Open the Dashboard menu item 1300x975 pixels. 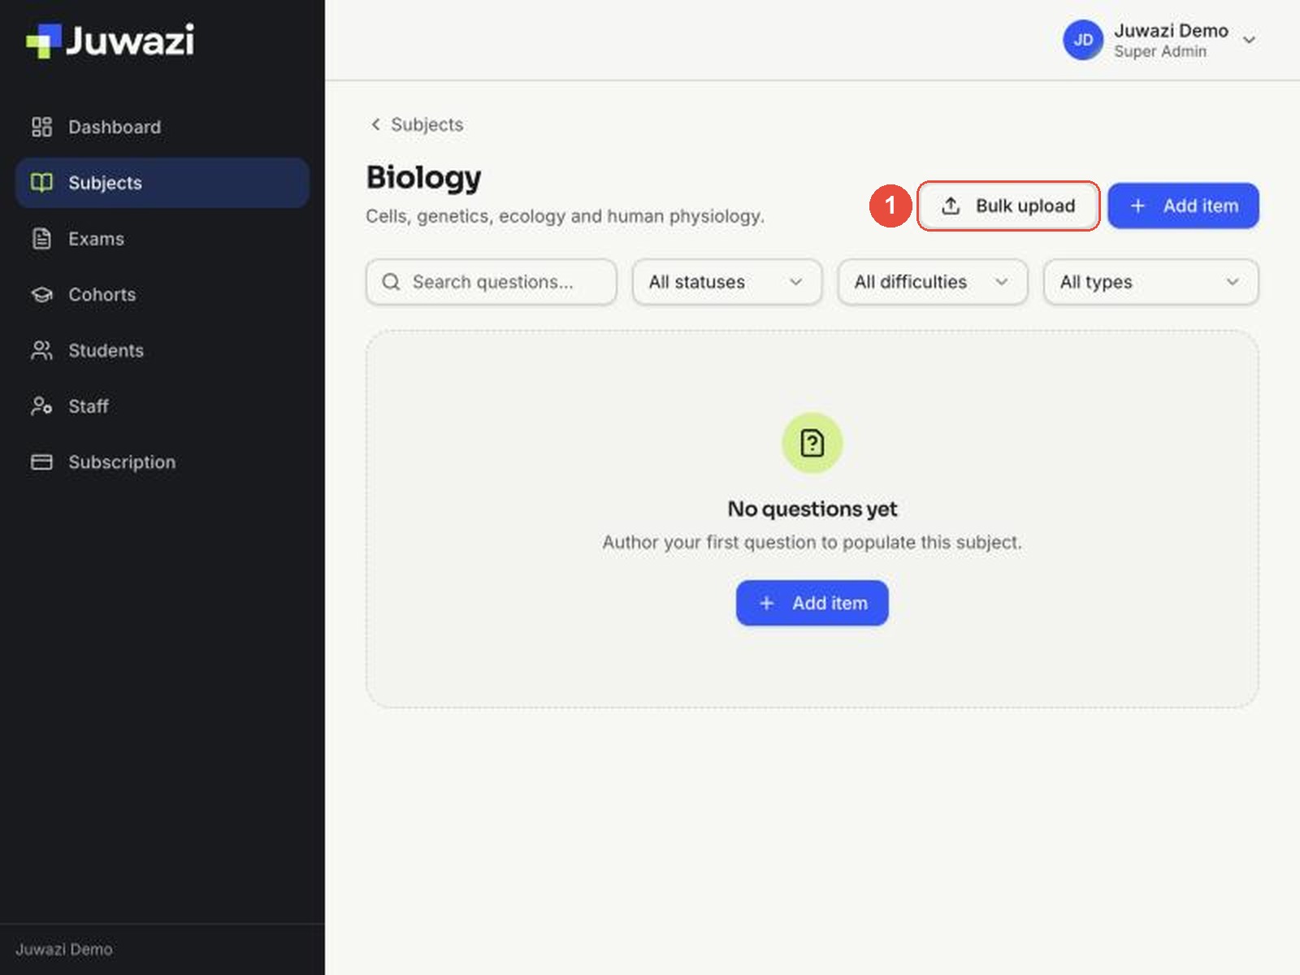[x=162, y=127]
